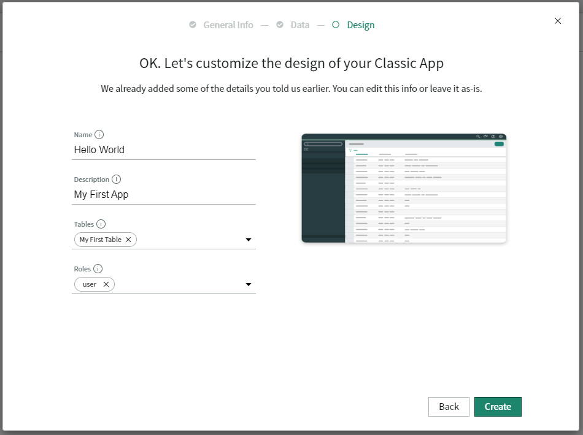Go to the Data step

[300, 25]
